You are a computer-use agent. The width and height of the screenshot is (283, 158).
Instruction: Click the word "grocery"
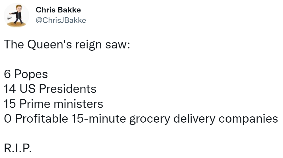tap(150, 119)
